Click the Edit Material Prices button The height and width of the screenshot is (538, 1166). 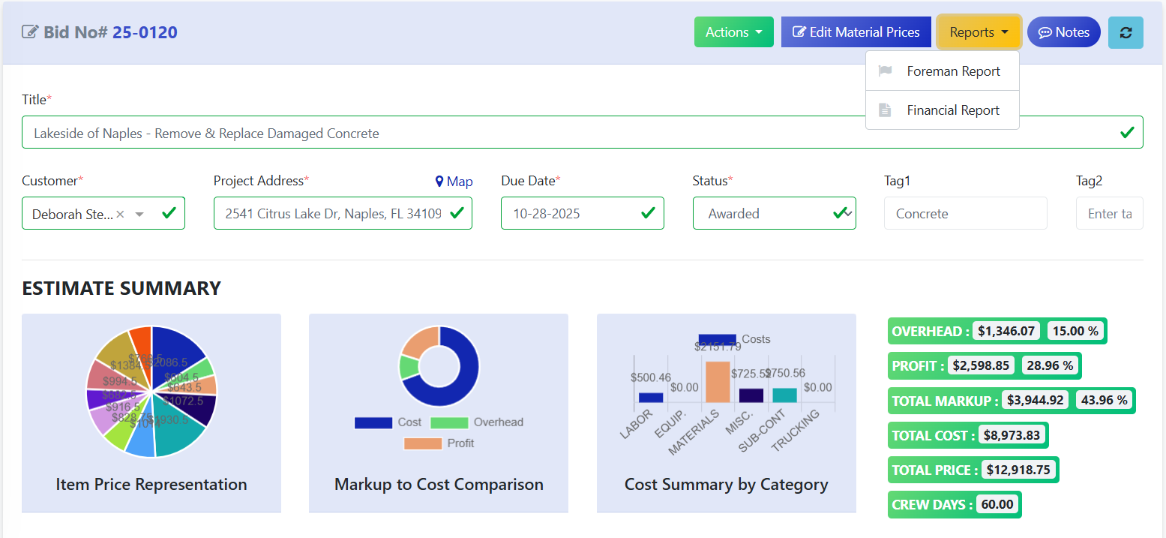(856, 32)
